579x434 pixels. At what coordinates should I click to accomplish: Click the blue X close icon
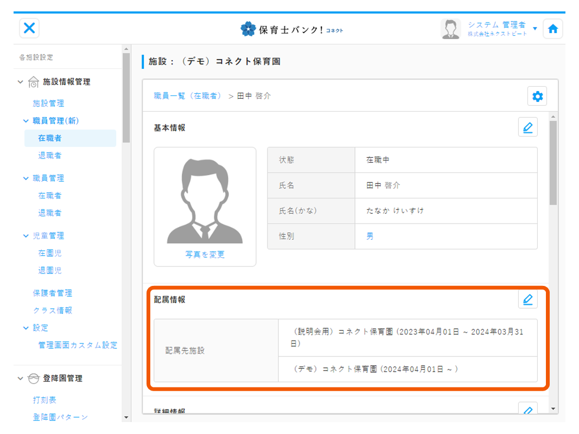(x=29, y=28)
